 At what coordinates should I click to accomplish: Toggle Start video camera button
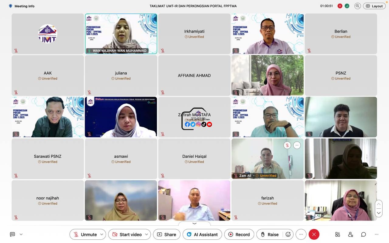(127, 234)
